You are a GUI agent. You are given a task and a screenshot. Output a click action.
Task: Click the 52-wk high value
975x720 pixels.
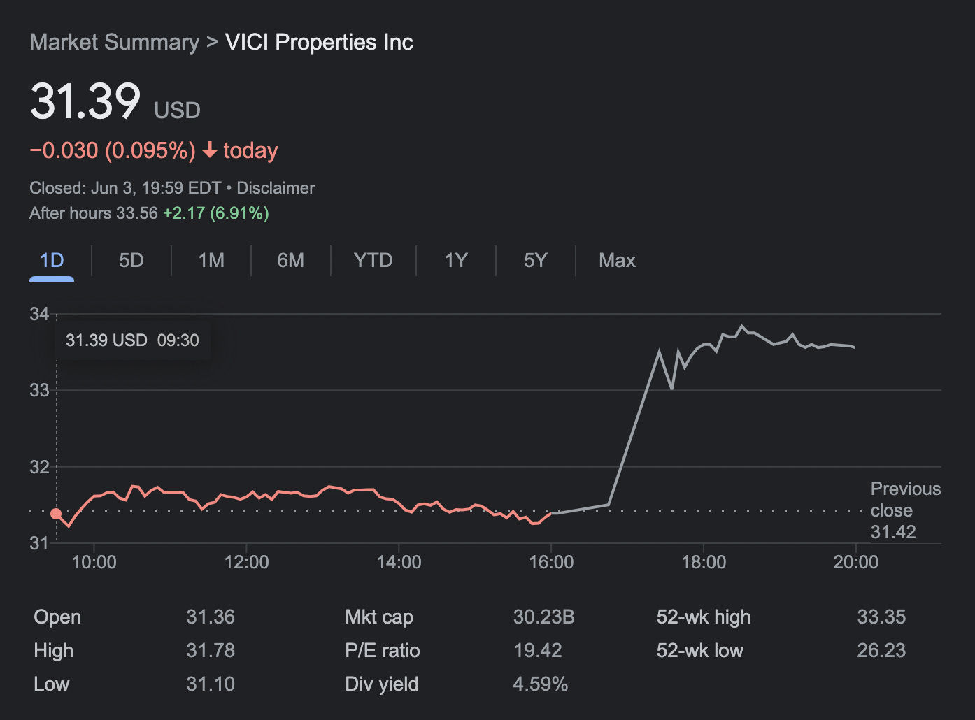pyautogui.click(x=882, y=617)
